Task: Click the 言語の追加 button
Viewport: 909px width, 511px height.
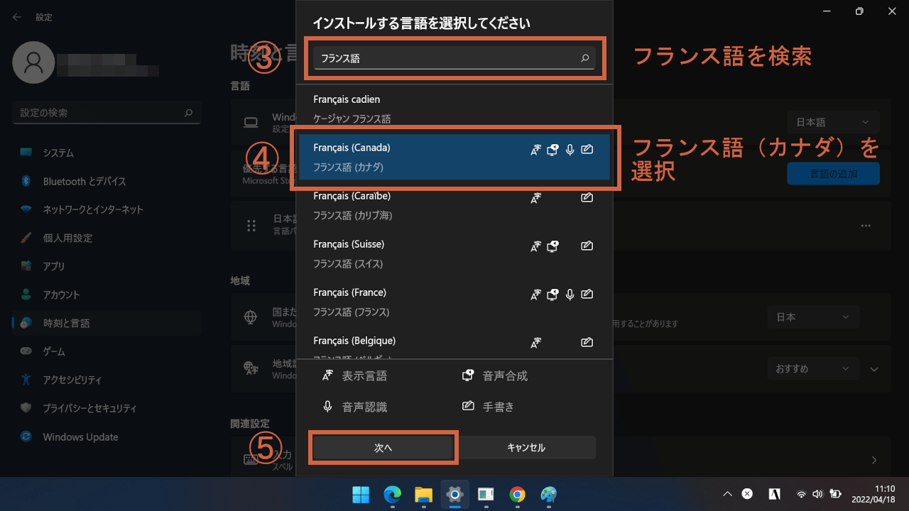Action: tap(833, 173)
